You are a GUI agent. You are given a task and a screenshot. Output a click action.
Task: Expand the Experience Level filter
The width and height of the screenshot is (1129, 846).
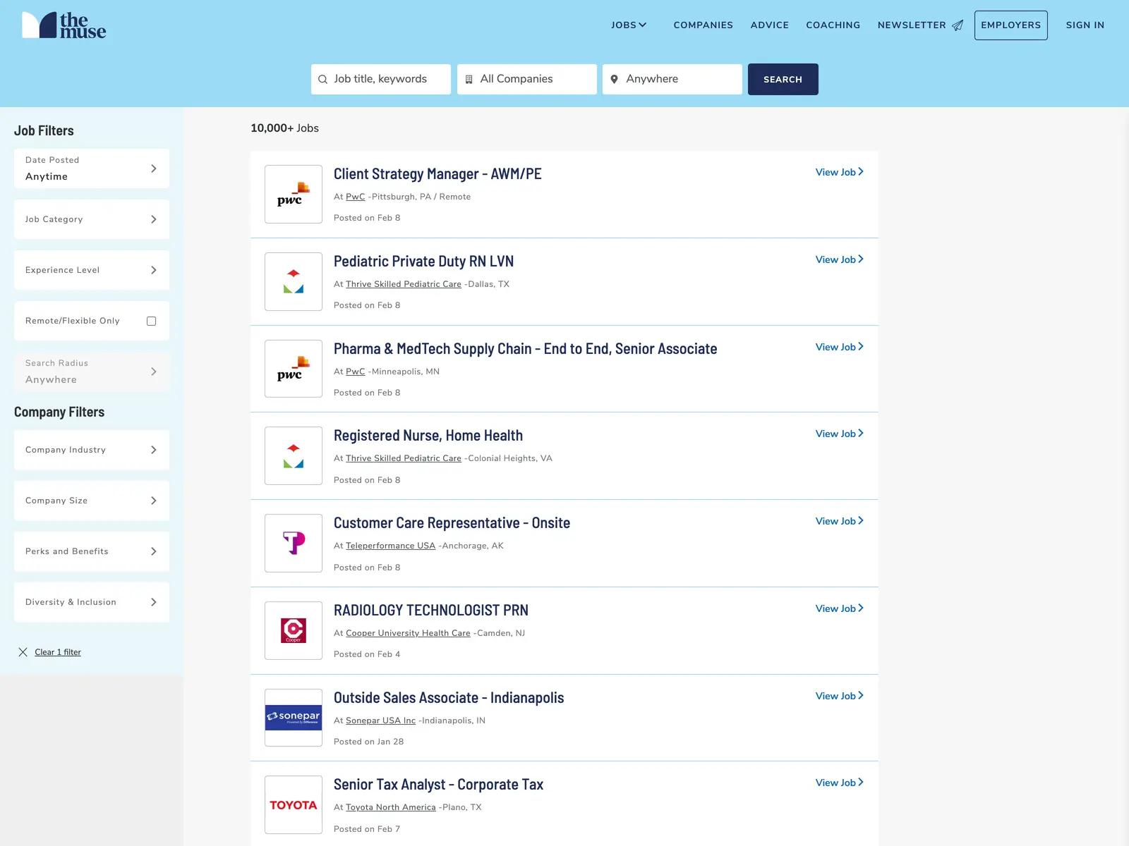click(92, 270)
